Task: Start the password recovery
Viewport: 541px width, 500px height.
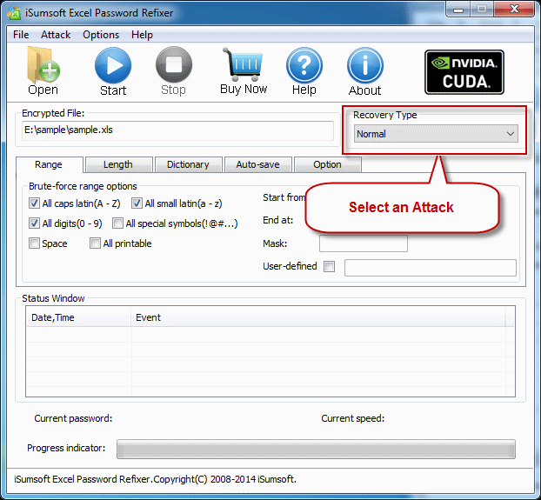Action: tap(113, 71)
